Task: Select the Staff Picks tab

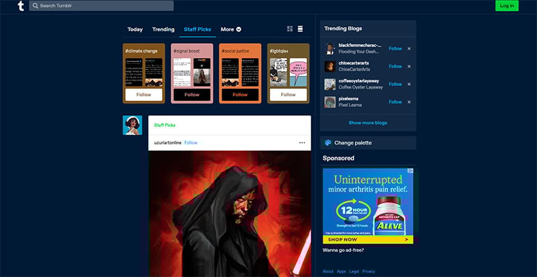Action: 197,30
